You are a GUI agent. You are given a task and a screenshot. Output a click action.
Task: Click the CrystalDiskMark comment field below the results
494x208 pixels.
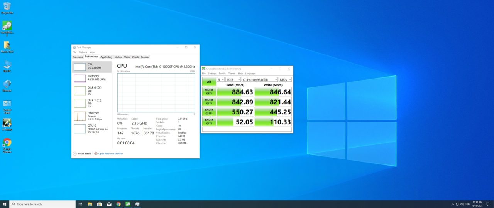coord(247,129)
